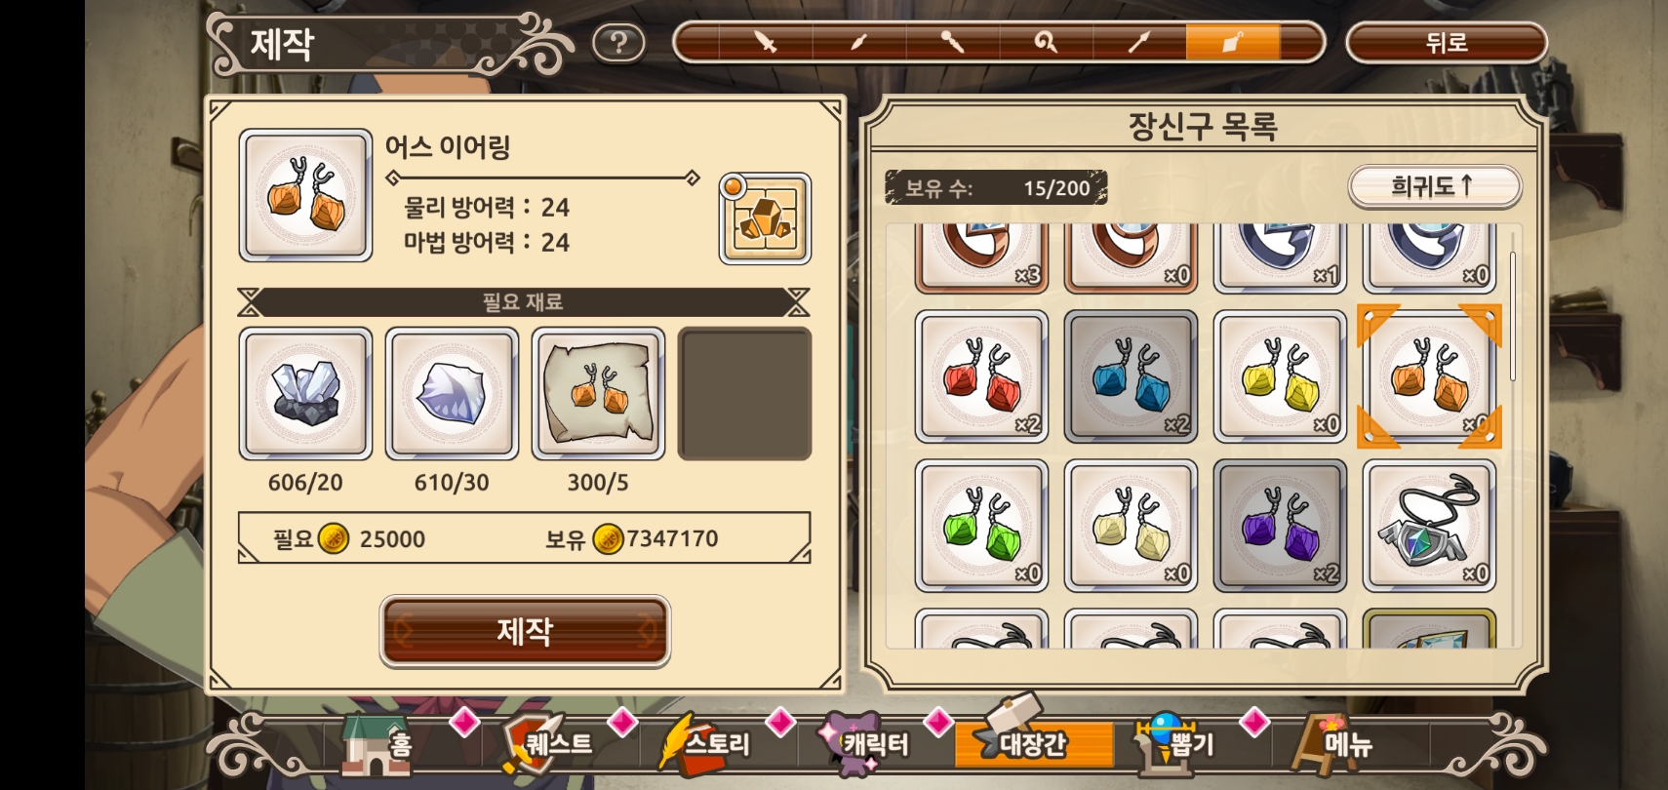Choose the yellow earring item

click(1280, 376)
